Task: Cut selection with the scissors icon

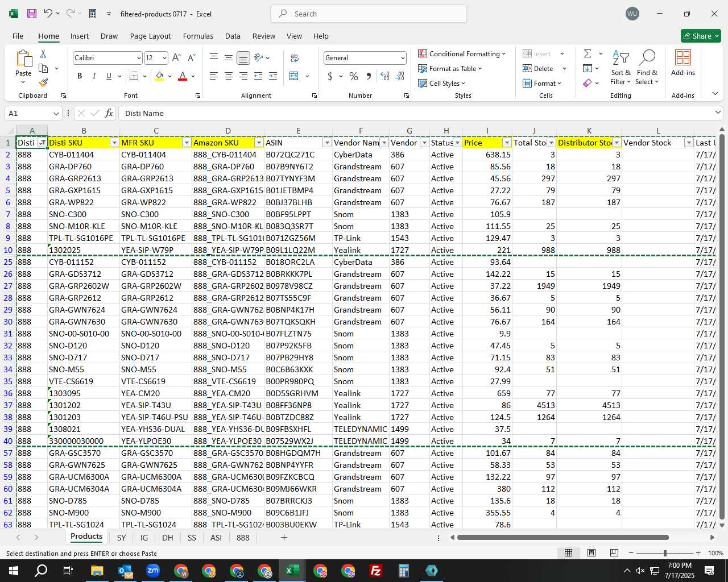Action: (43, 53)
